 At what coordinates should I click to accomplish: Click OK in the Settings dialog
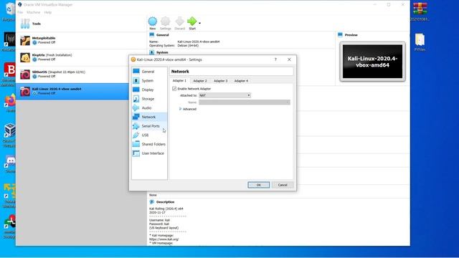pyautogui.click(x=258, y=185)
